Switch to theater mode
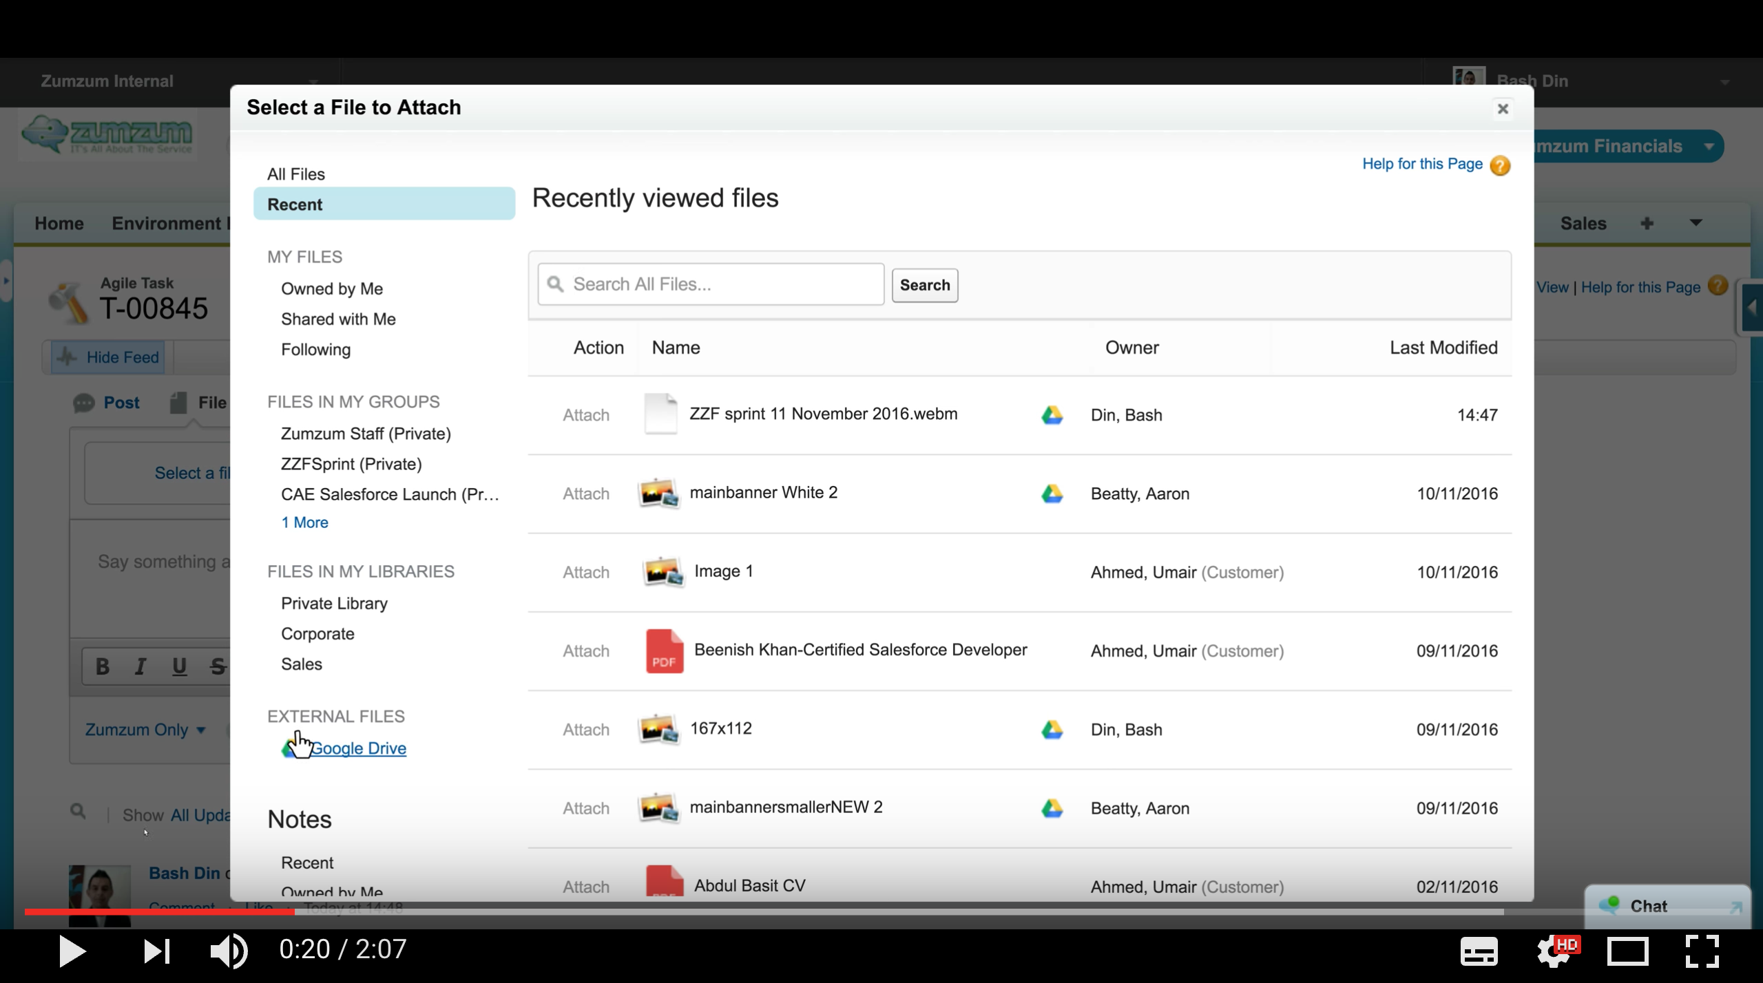 1628,952
